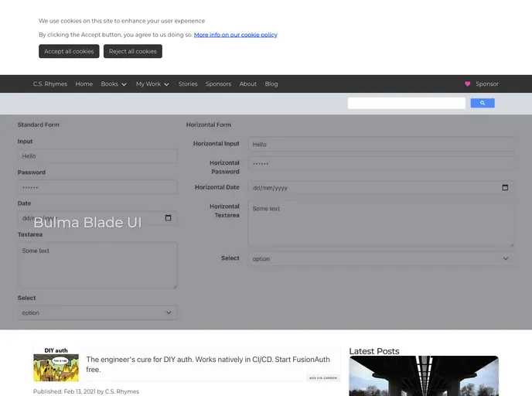532x396 pixels.
Task: Open the Latest Posts bridge thumbnail
Action: (424, 376)
